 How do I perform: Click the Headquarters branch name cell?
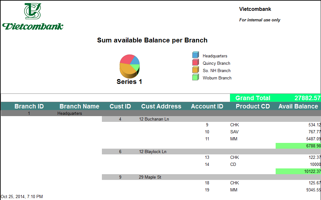coord(70,113)
